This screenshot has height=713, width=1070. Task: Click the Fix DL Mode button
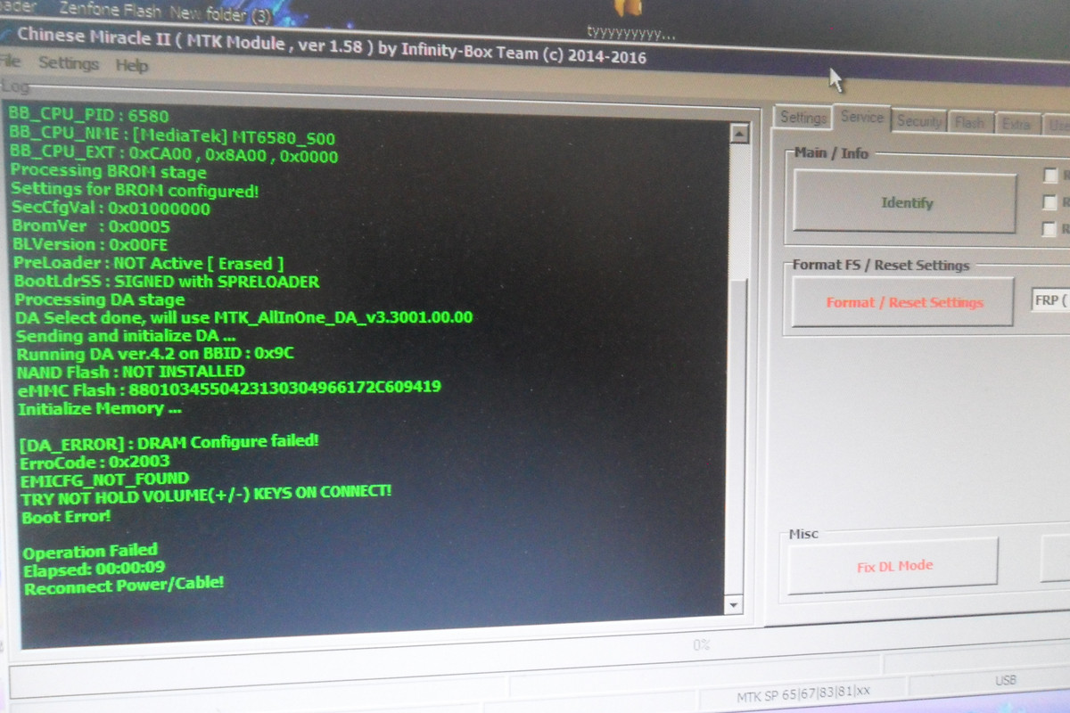pos(893,566)
